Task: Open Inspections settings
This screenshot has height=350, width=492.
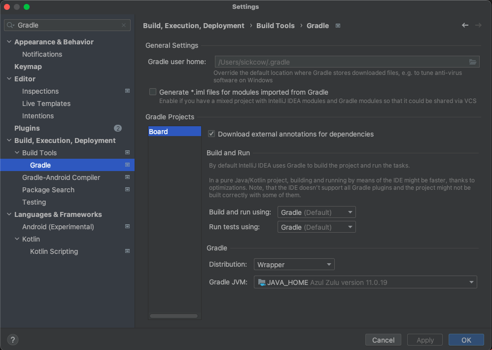Action: tap(40, 91)
